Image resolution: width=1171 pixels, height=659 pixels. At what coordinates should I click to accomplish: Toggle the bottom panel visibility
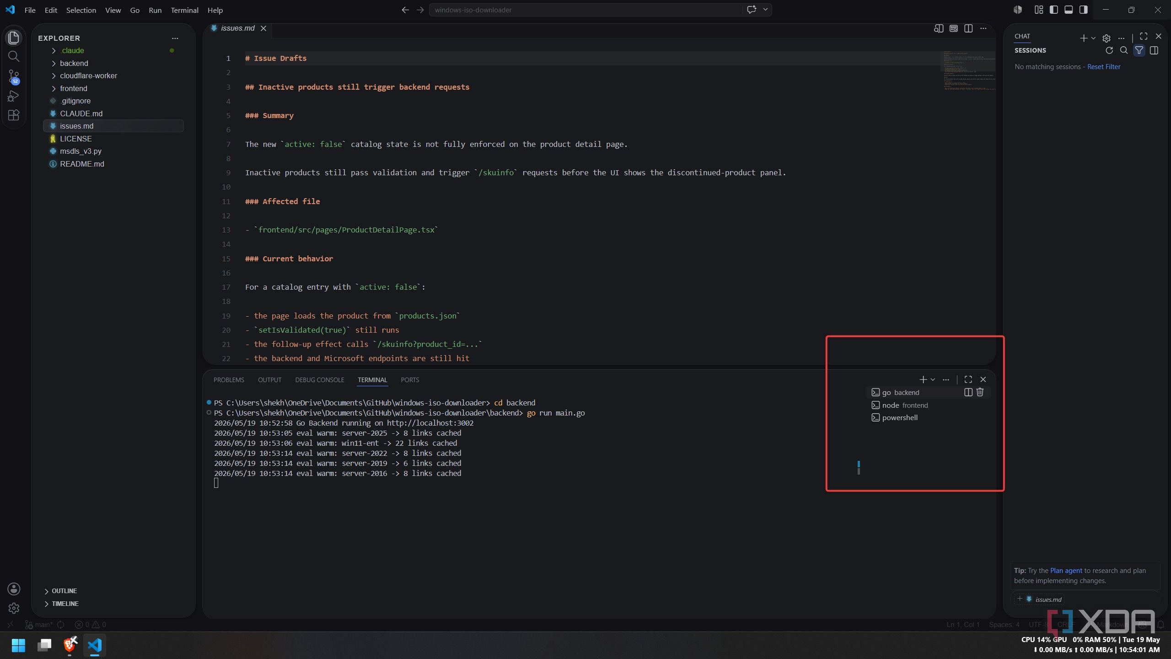point(1068,10)
